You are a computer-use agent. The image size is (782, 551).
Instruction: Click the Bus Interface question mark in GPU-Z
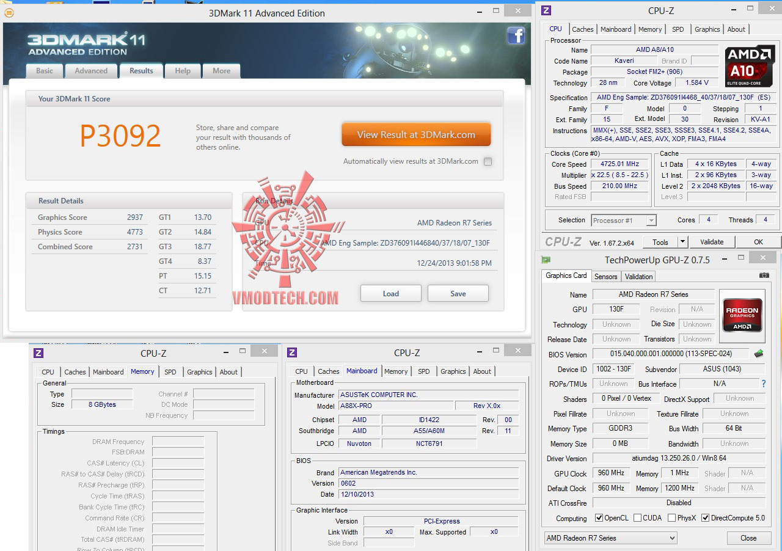(x=764, y=384)
